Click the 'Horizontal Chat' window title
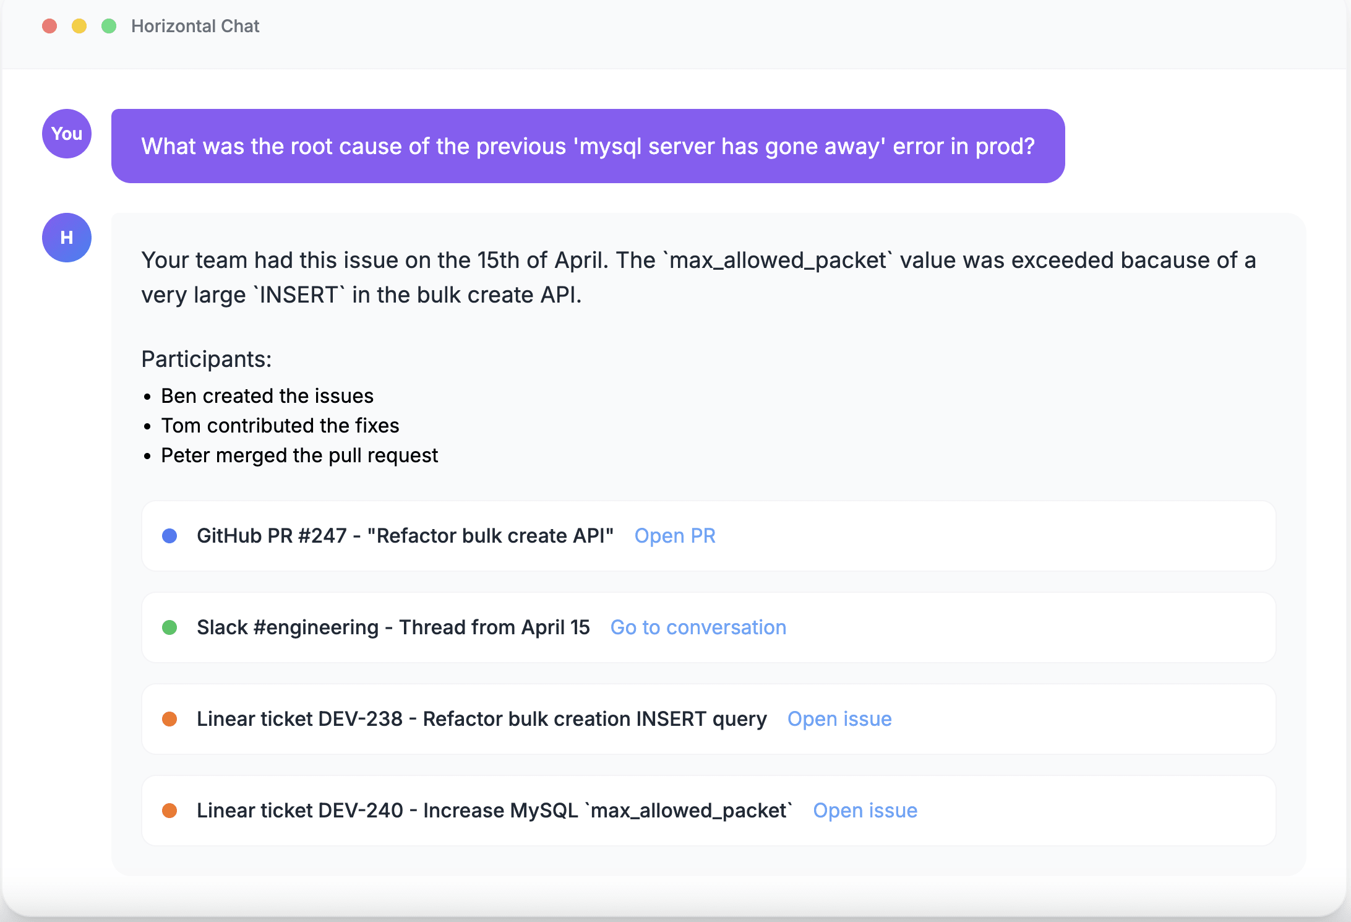This screenshot has width=1351, height=922. [x=195, y=26]
